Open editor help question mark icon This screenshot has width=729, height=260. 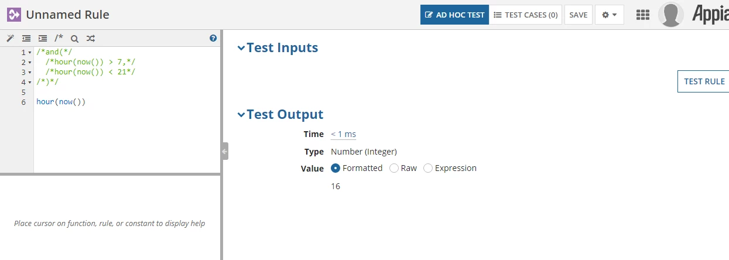(x=213, y=39)
